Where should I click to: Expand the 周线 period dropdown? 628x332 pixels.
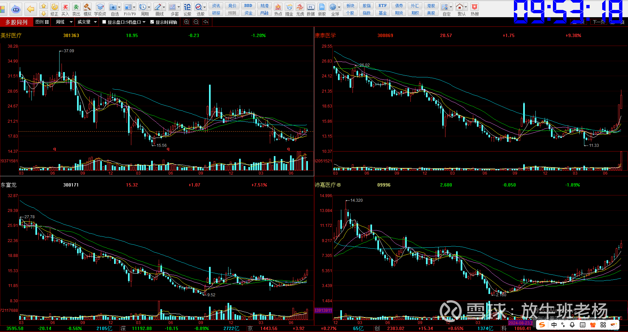[71, 22]
